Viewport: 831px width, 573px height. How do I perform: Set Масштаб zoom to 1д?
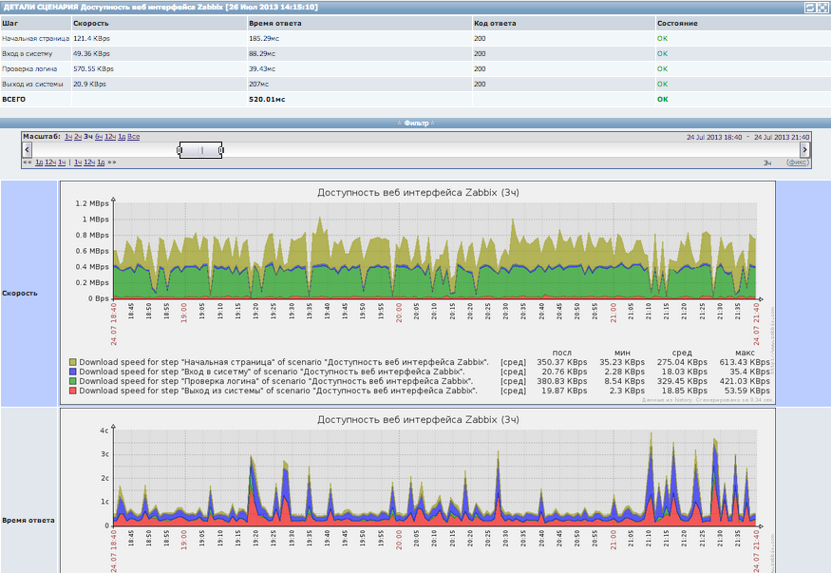[x=122, y=137]
